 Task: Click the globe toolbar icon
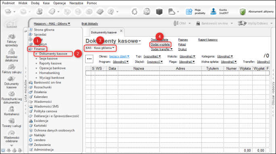(146, 12)
